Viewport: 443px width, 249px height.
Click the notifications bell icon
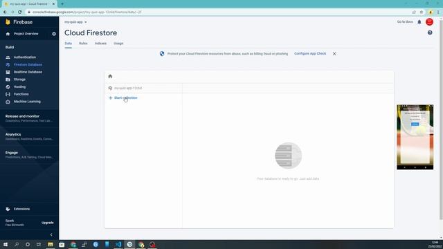tap(419, 22)
